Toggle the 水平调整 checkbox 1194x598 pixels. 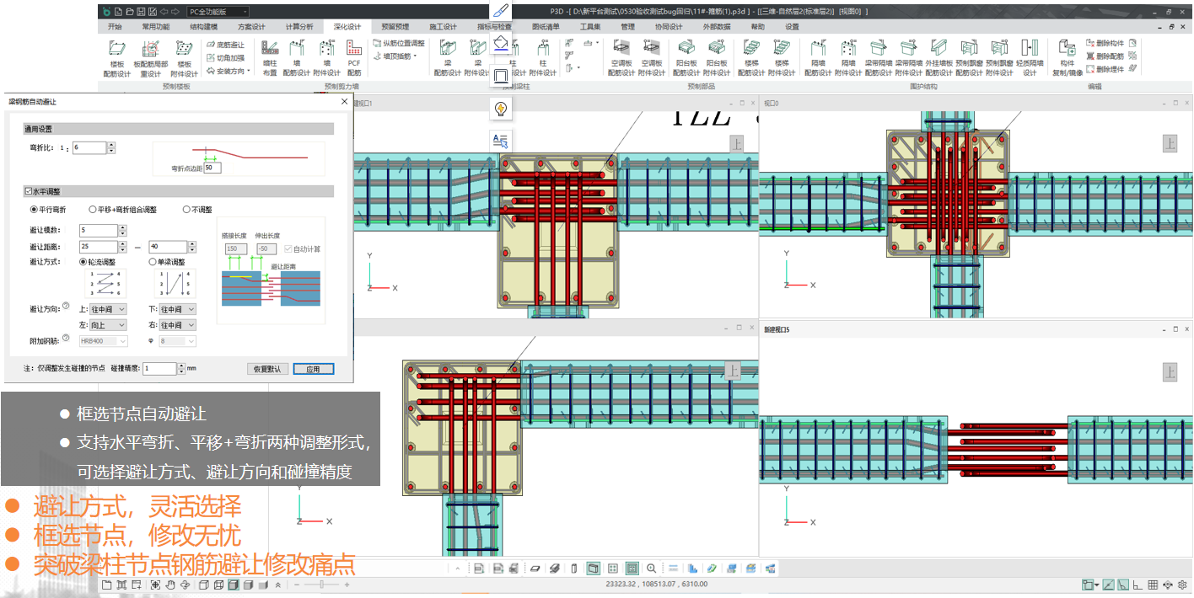pyautogui.click(x=30, y=192)
